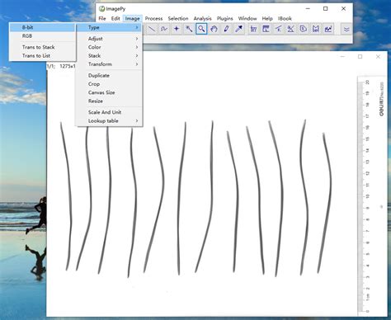This screenshot has height=320, width=391.
Task: Choose Canvas Size menu entry
Action: [109, 92]
